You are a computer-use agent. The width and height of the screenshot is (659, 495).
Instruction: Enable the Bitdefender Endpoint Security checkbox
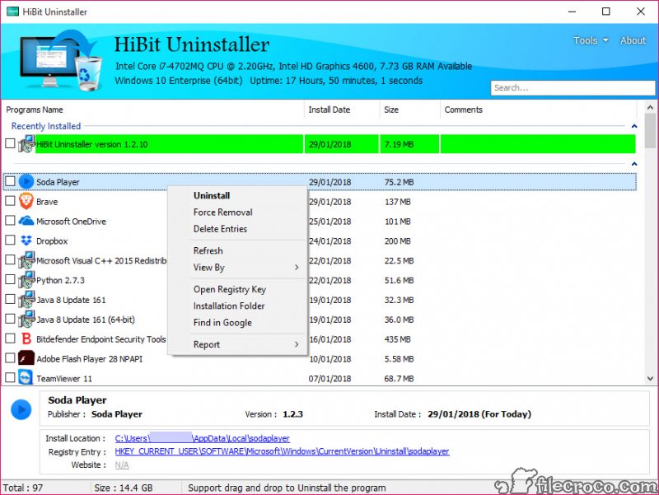pyautogui.click(x=10, y=339)
